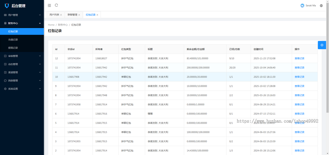
Task: Expand the 渠道管理 submenu arrow
Action: (40, 72)
